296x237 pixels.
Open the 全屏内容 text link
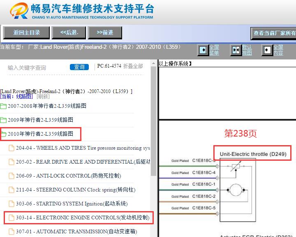tap(278, 50)
